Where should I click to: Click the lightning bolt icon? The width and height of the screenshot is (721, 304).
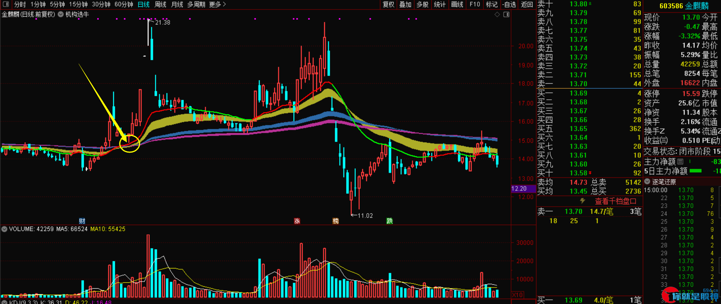(583, 201)
